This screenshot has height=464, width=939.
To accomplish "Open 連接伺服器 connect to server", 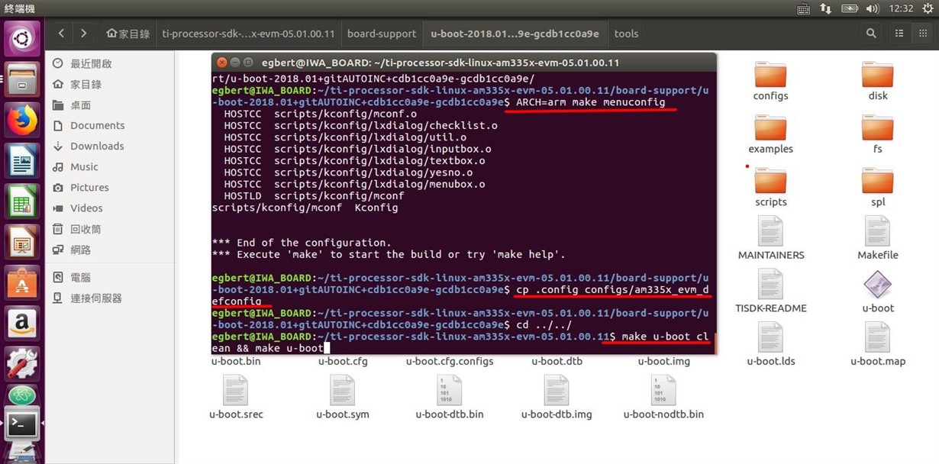I will coord(96,298).
